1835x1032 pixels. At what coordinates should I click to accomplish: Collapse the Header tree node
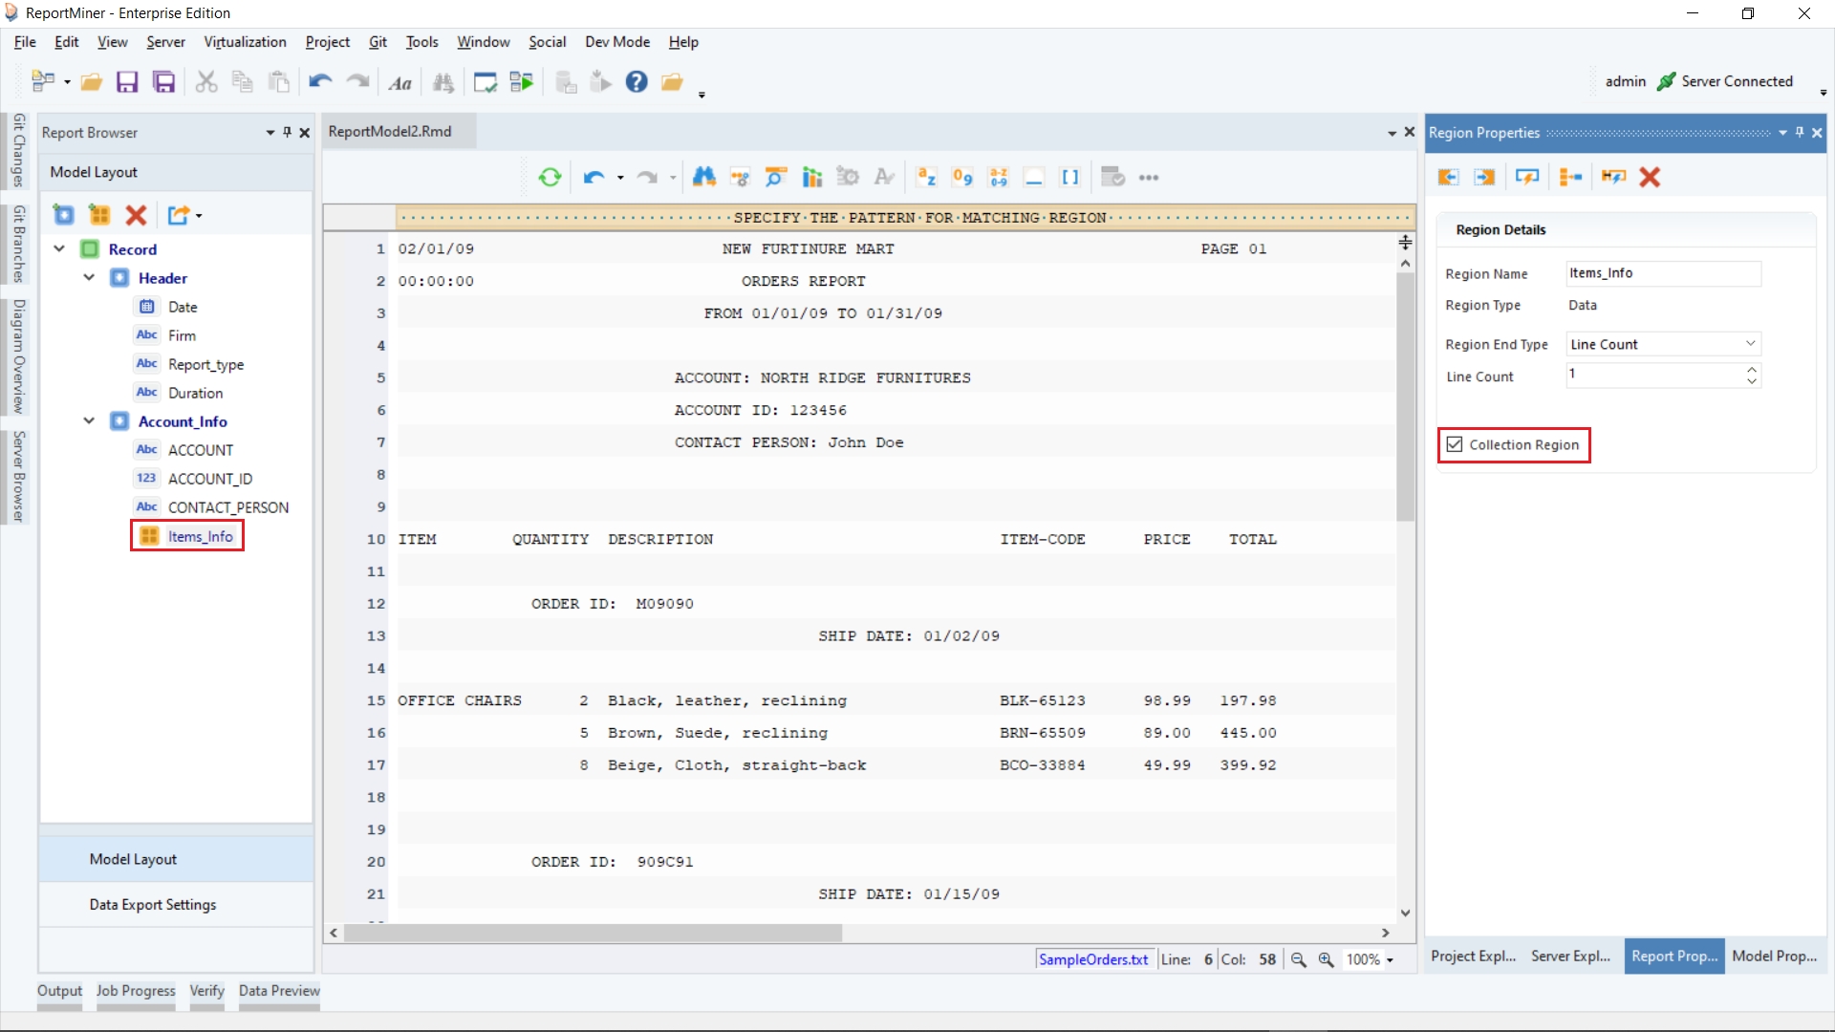pyautogui.click(x=89, y=278)
